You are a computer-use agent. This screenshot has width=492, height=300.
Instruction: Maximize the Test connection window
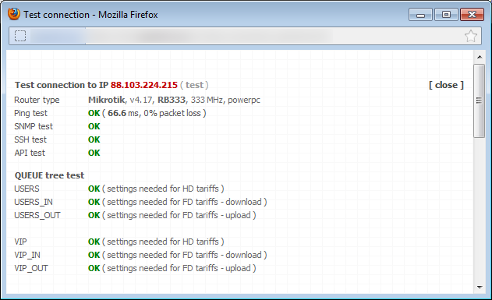point(446,15)
